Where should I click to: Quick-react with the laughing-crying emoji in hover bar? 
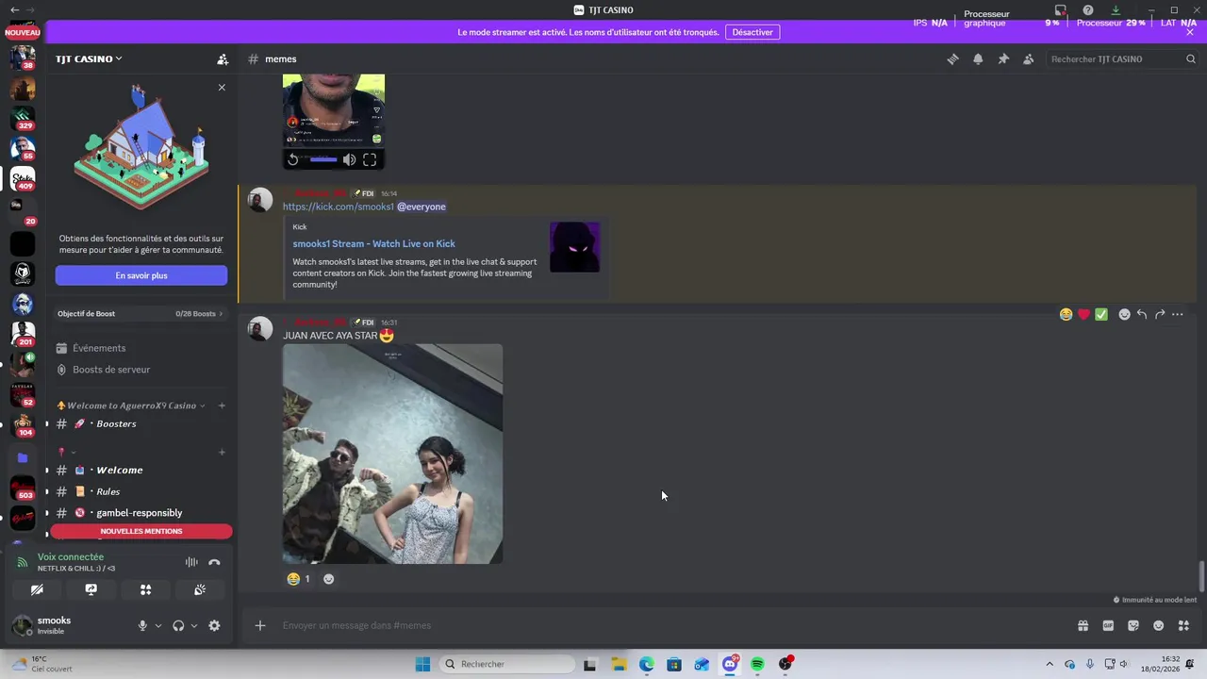1066,314
